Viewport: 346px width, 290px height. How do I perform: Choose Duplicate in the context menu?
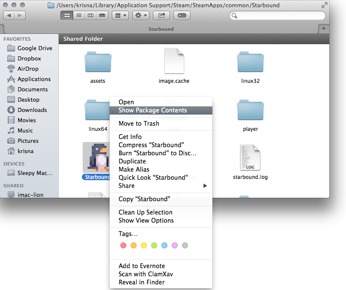pyautogui.click(x=161, y=161)
